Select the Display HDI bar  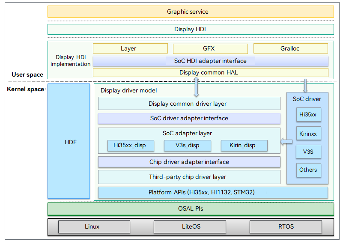pos(191,30)
